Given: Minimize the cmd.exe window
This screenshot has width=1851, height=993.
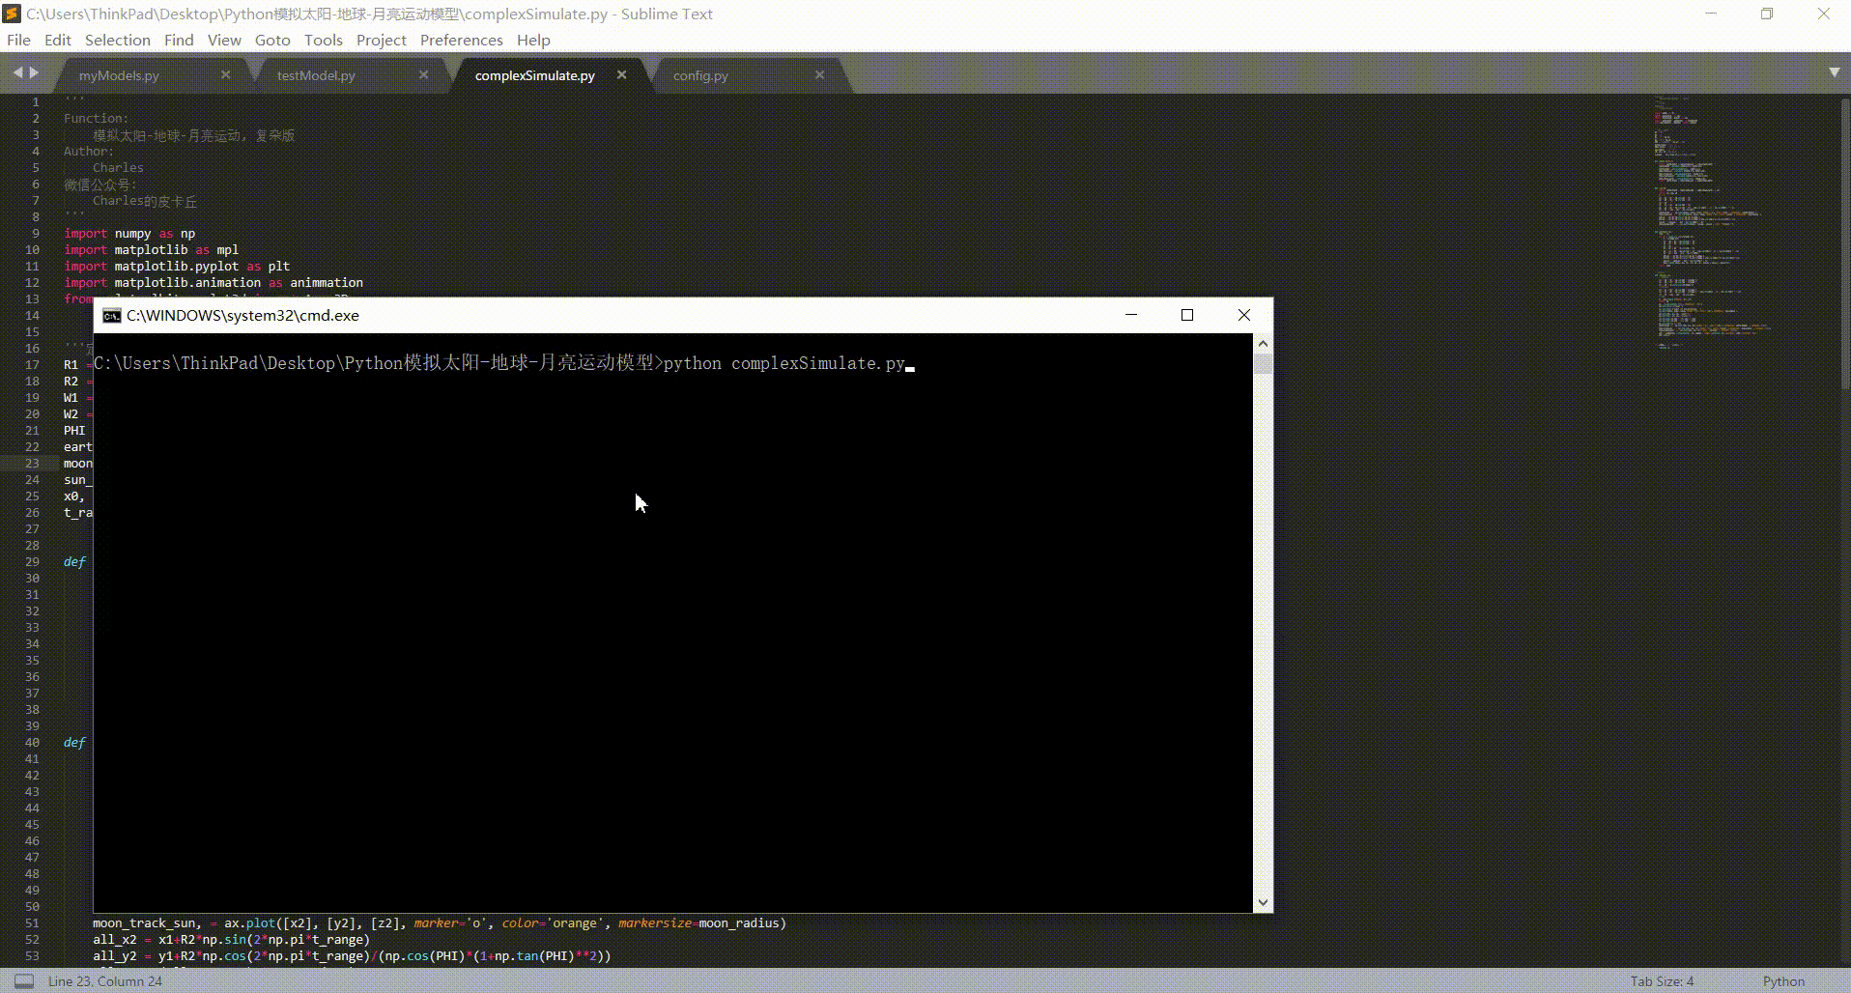Looking at the screenshot, I should pyautogui.click(x=1131, y=315).
